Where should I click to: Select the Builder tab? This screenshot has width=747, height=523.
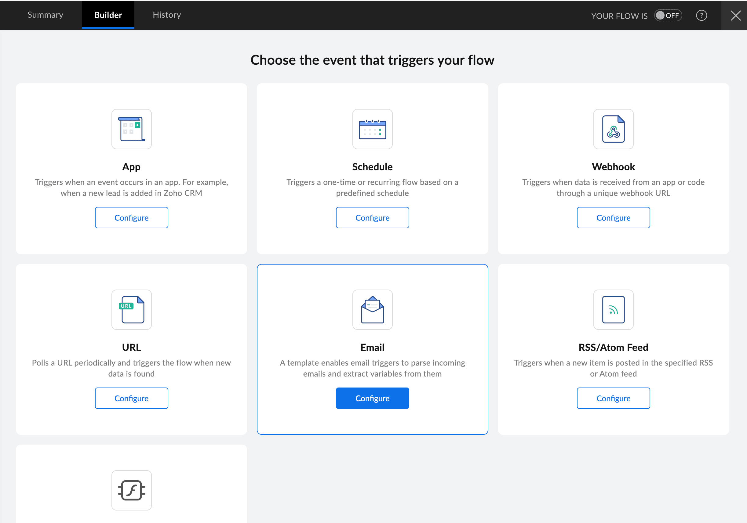coord(108,15)
